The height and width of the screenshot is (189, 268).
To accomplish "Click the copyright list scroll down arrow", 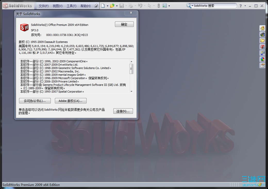I will point(131,92).
